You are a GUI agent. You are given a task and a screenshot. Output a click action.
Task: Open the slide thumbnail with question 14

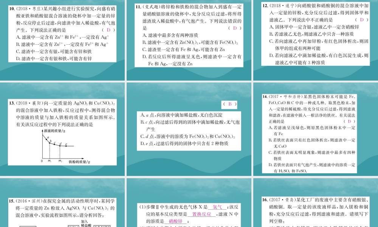point(316,129)
